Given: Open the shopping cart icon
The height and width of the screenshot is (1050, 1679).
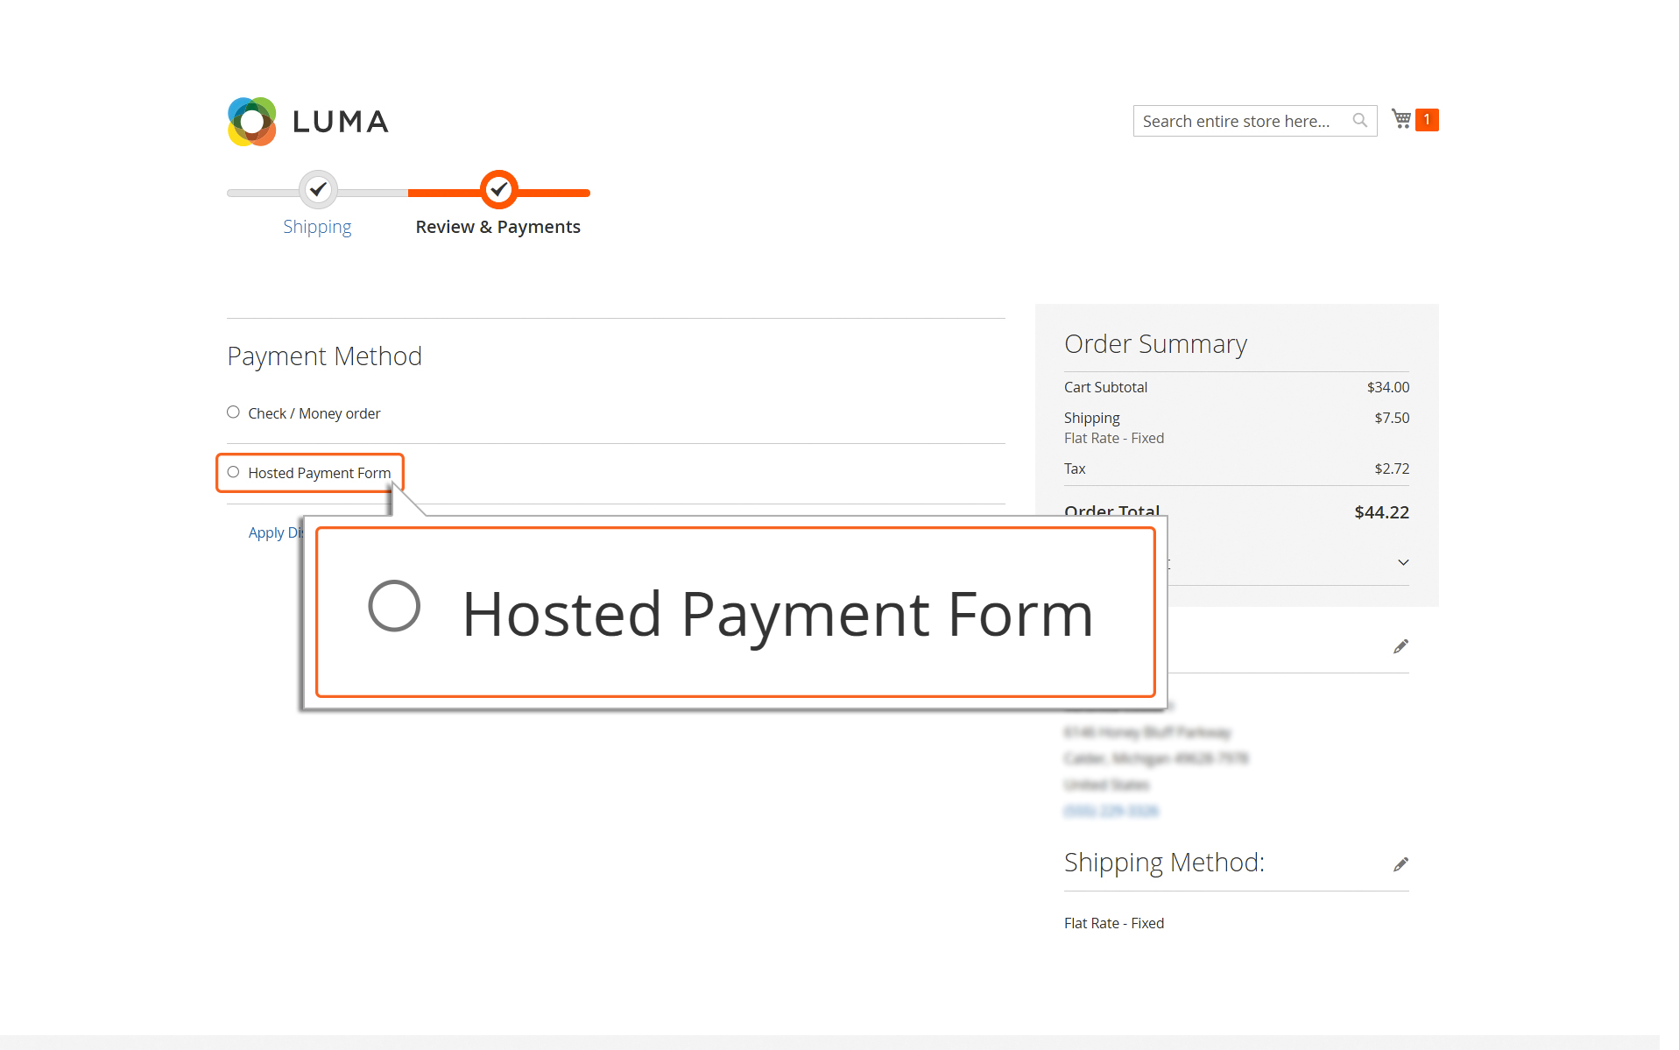Looking at the screenshot, I should click(x=1401, y=119).
